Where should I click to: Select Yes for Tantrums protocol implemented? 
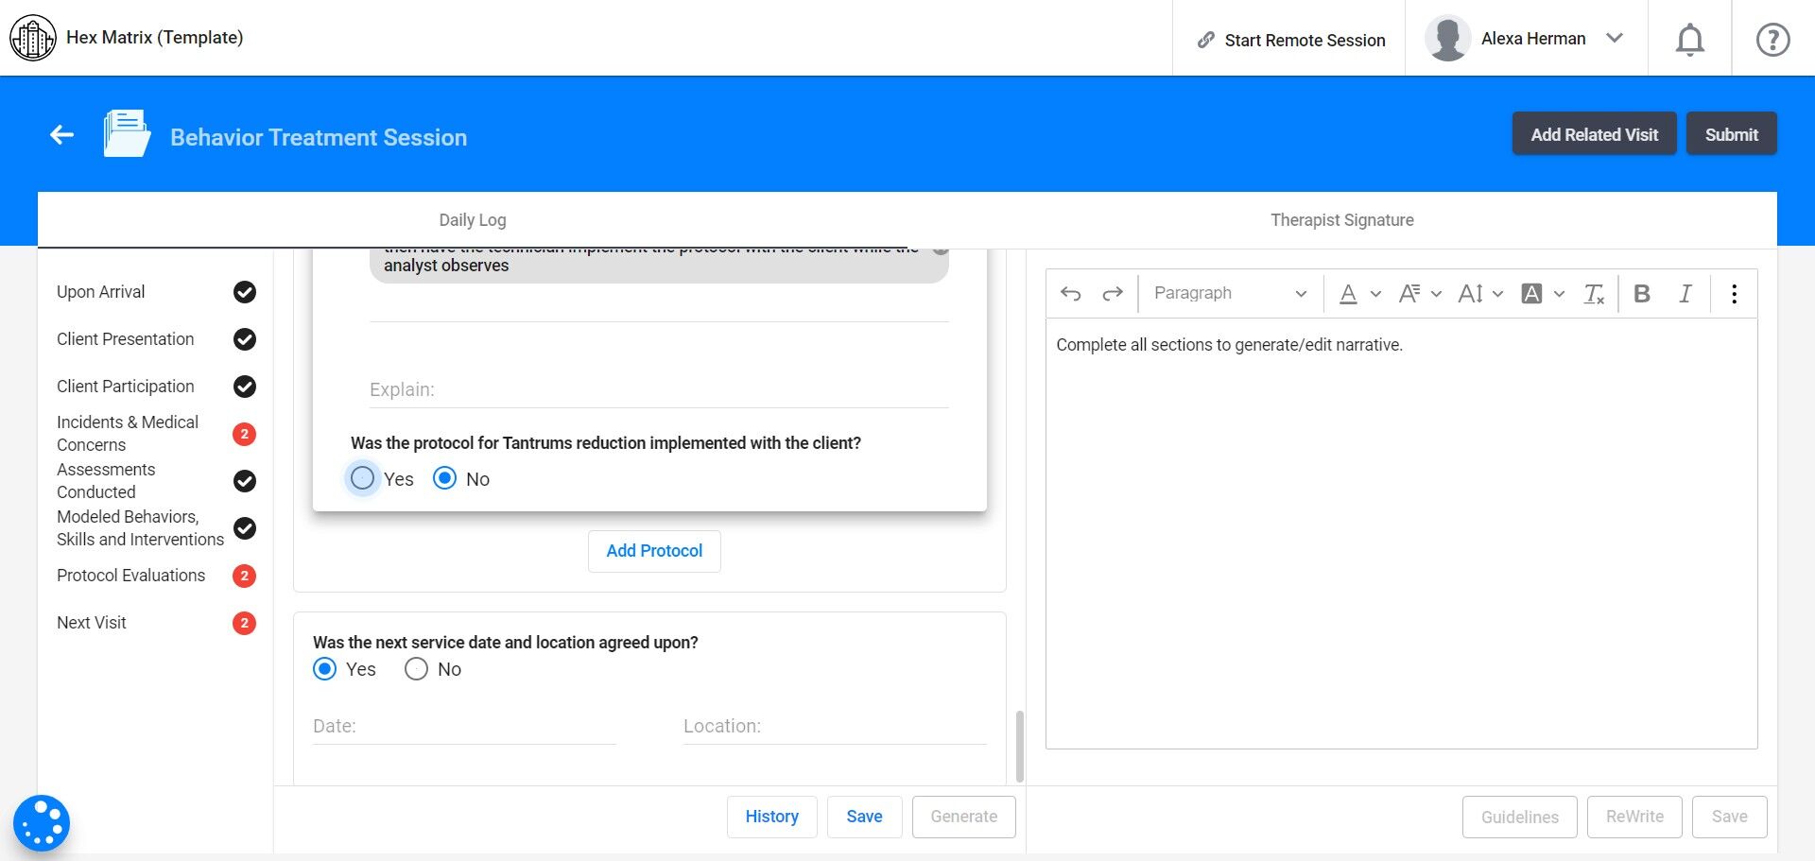[363, 478]
